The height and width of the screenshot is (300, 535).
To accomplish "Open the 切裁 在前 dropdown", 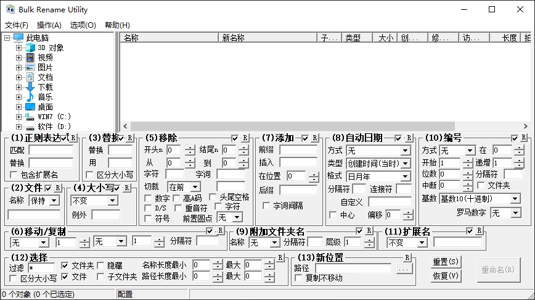I will [195, 187].
